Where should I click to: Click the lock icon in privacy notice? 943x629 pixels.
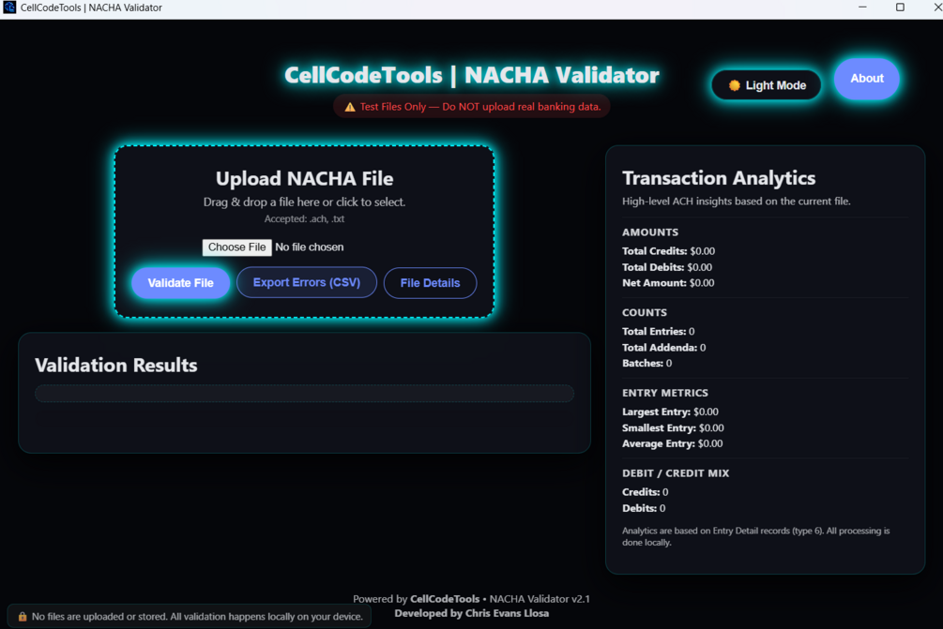pyautogui.click(x=23, y=617)
